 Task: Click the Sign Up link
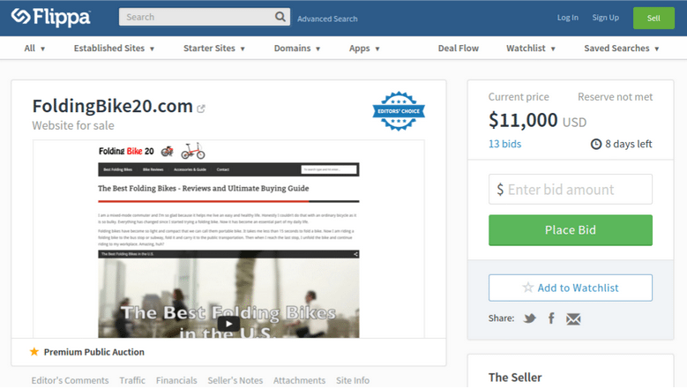pyautogui.click(x=606, y=18)
